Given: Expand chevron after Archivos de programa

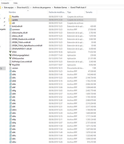Looking at the screenshot, I should [x=52, y=8].
